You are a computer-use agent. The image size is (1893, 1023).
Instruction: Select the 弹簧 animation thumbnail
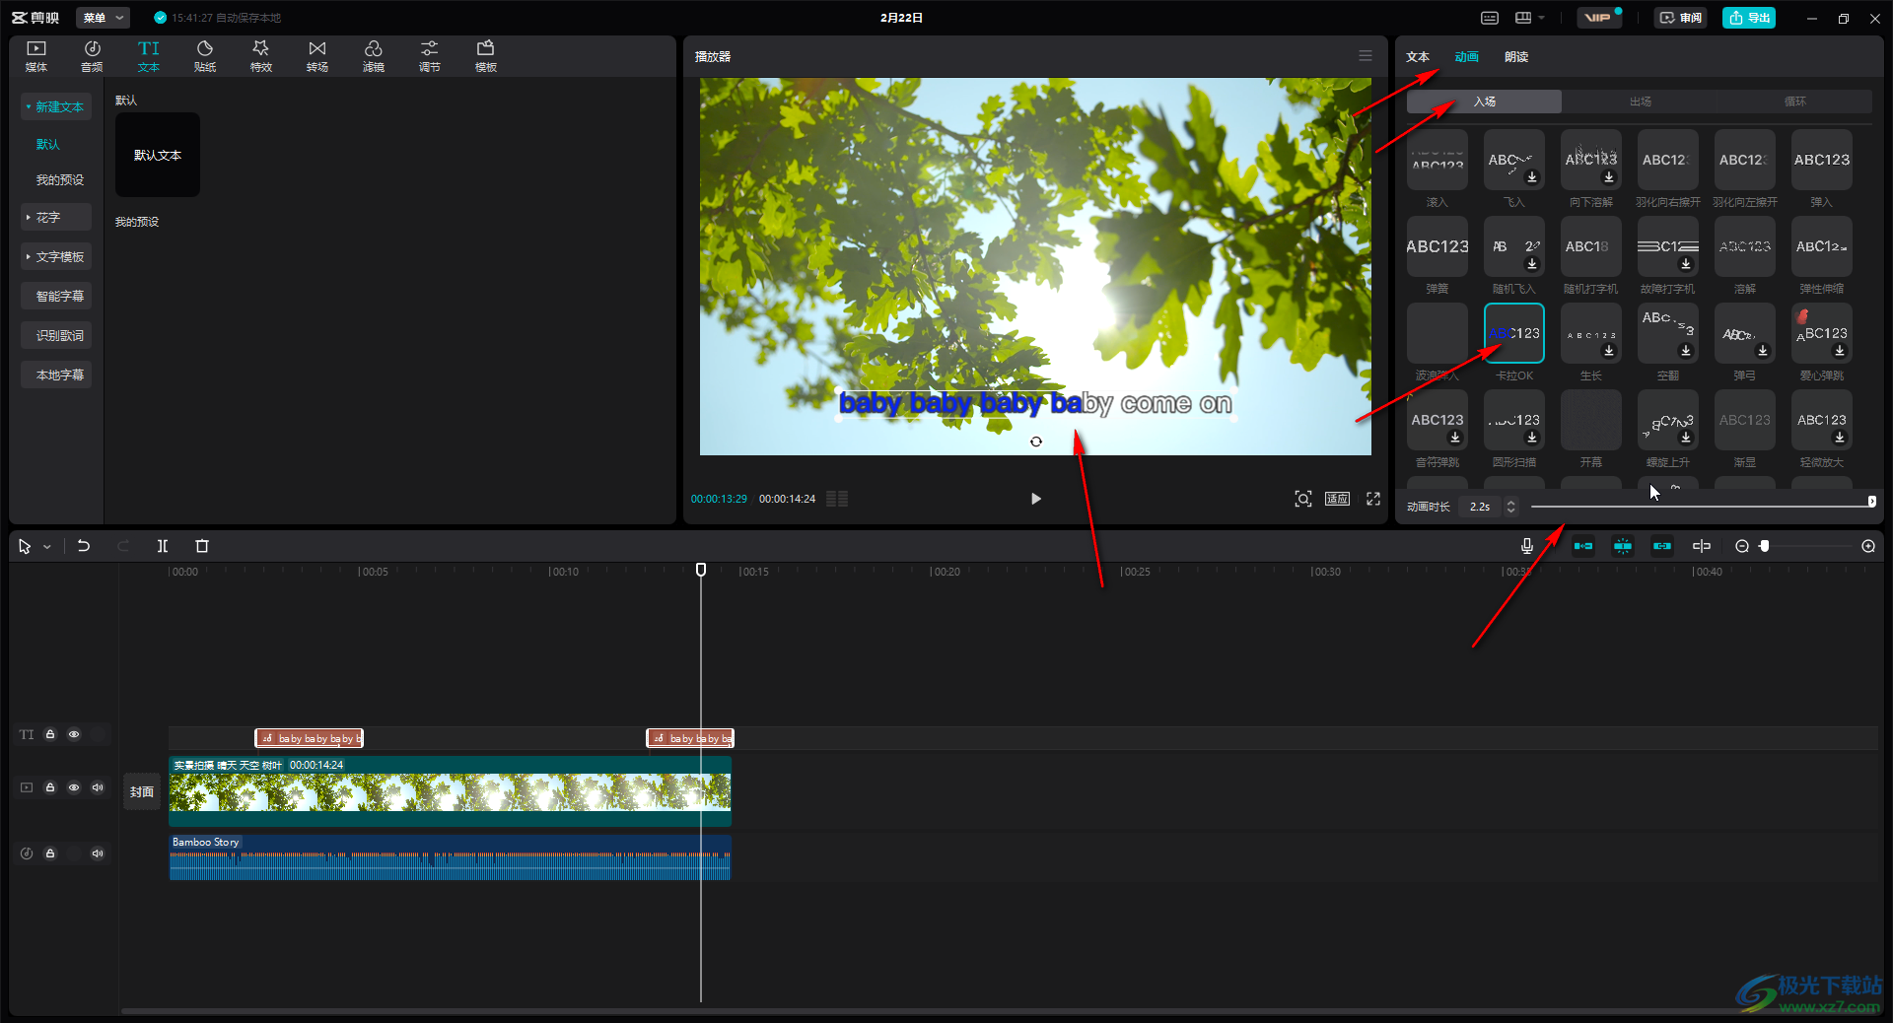point(1437,246)
